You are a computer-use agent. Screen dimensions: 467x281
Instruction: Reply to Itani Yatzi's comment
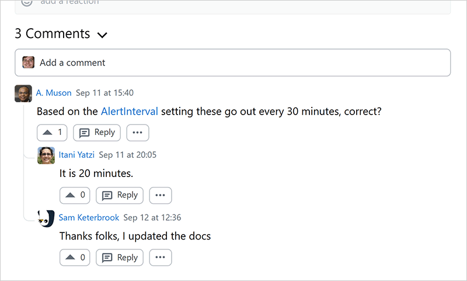(x=120, y=195)
